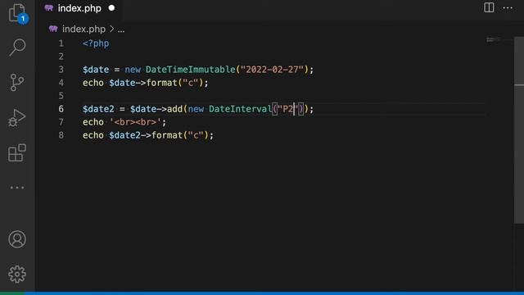
Task: Open the Run and Debug view
Action: [x=17, y=118]
